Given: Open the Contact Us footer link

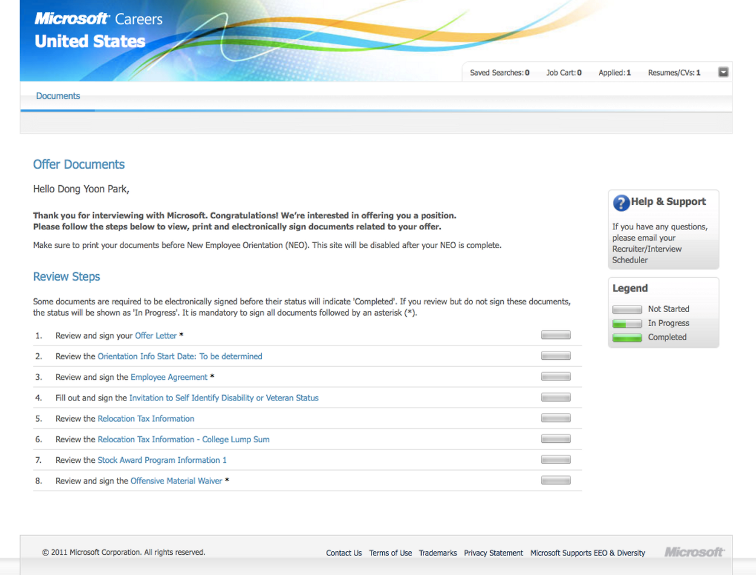Looking at the screenshot, I should pyautogui.click(x=344, y=553).
